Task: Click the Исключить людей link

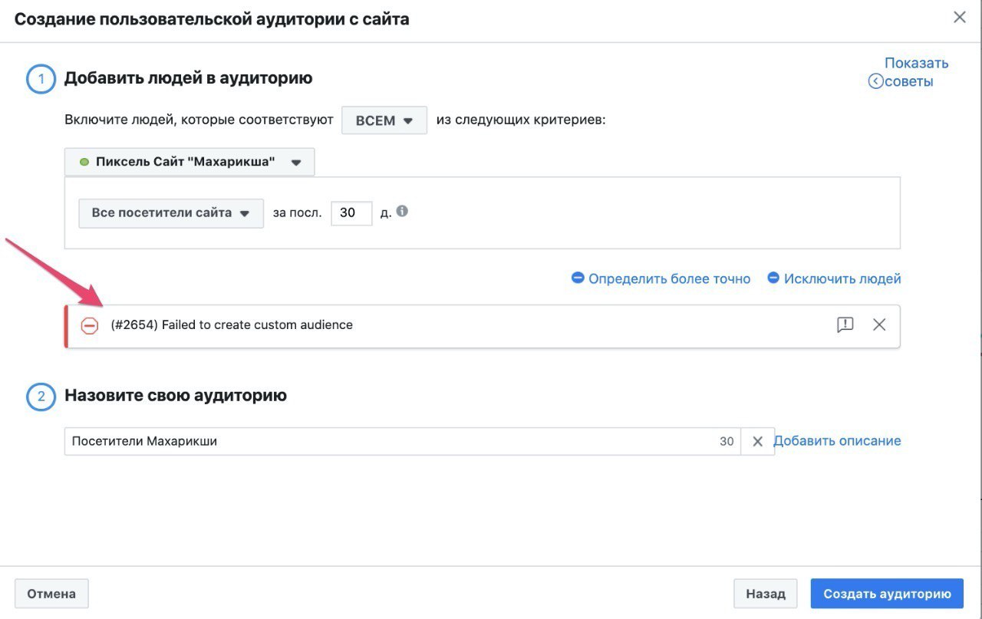Action: [x=842, y=279]
